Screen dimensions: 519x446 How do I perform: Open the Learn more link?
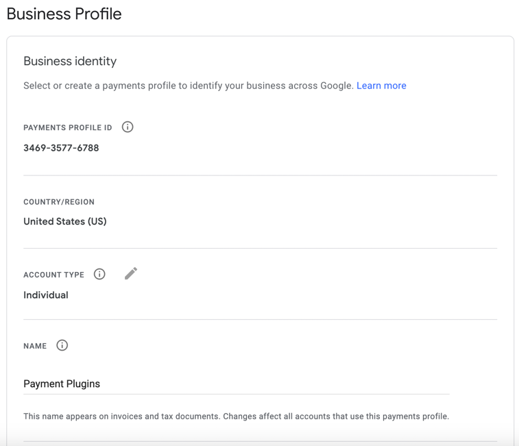381,86
